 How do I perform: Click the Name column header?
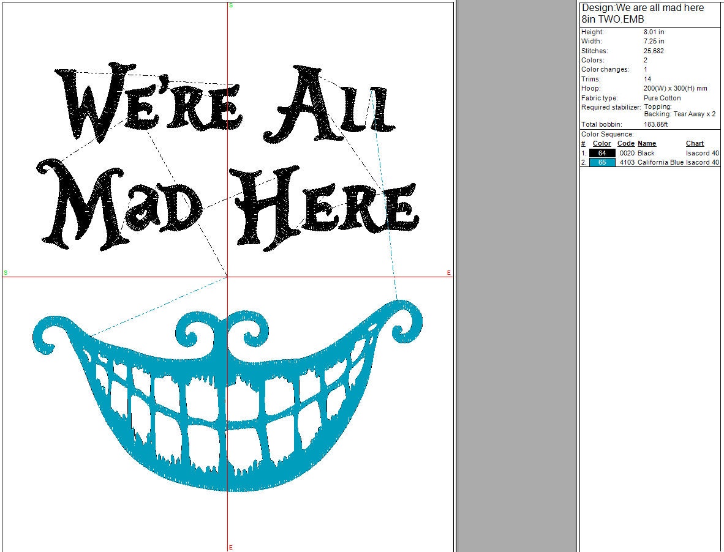tap(646, 144)
